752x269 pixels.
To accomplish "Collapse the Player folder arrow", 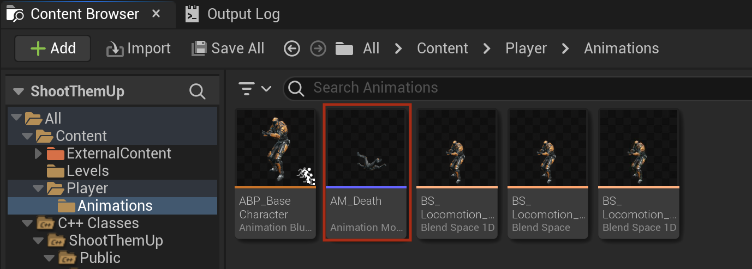I will [38, 188].
